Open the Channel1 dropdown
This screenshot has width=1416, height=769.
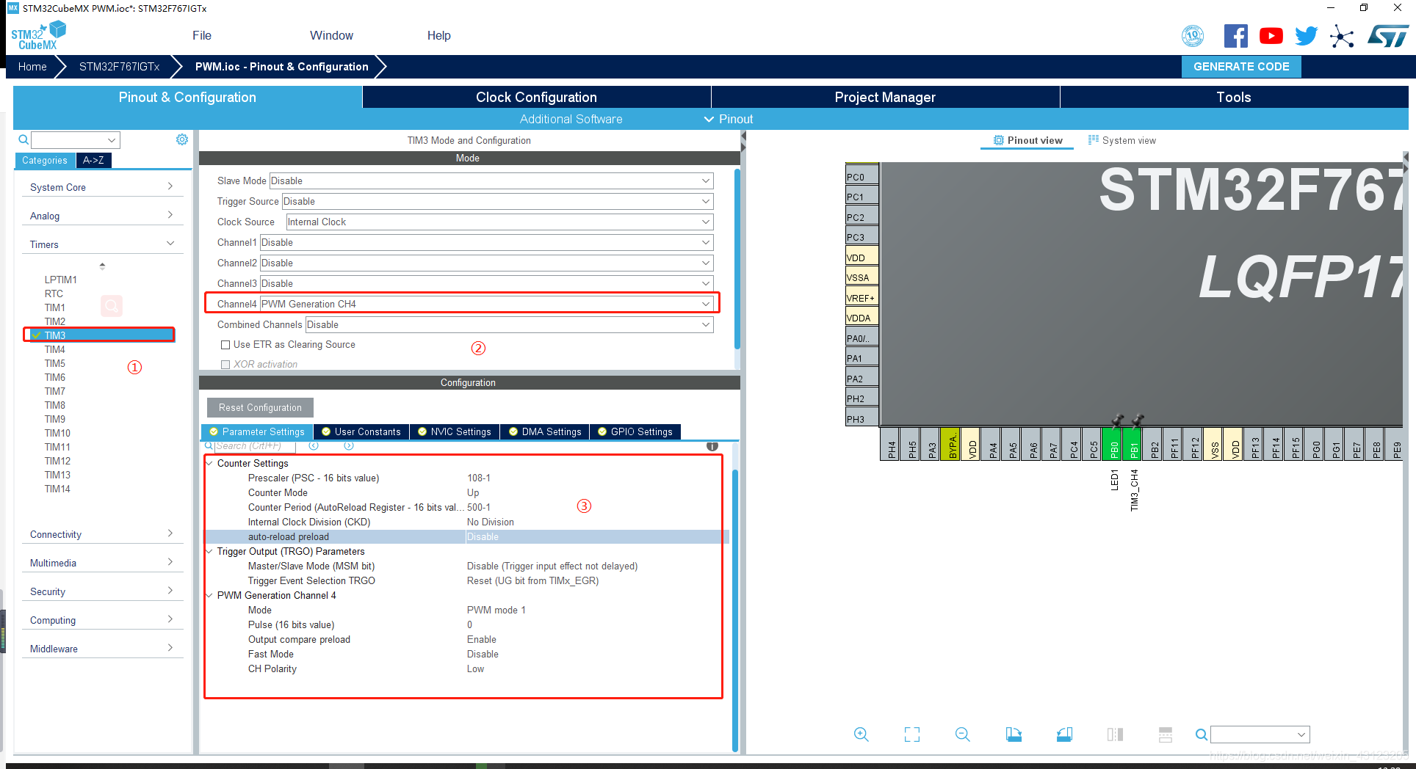click(486, 242)
